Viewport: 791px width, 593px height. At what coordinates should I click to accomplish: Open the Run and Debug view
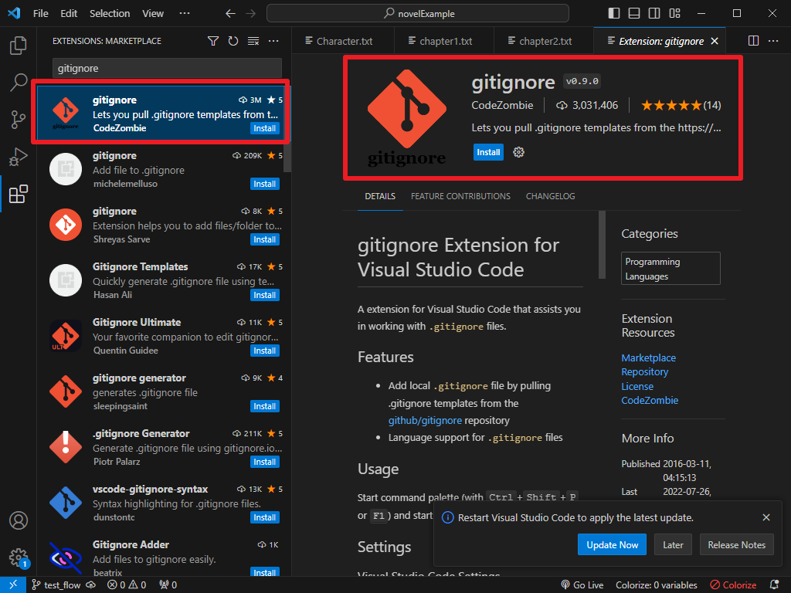[19, 157]
